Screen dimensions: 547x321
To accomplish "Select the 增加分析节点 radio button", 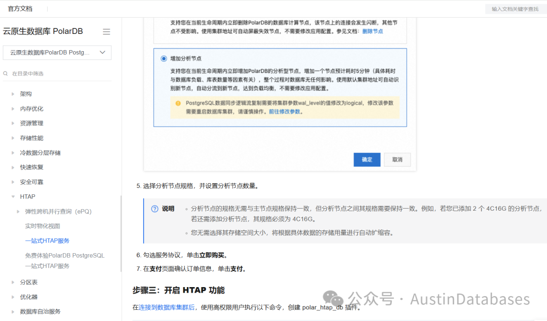I will [x=164, y=59].
